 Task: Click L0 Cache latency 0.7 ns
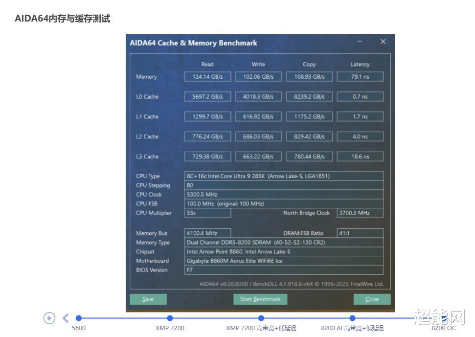pos(360,96)
